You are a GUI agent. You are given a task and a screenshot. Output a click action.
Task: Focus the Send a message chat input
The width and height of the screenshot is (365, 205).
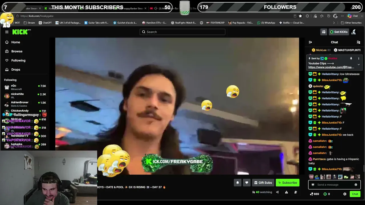point(334,185)
